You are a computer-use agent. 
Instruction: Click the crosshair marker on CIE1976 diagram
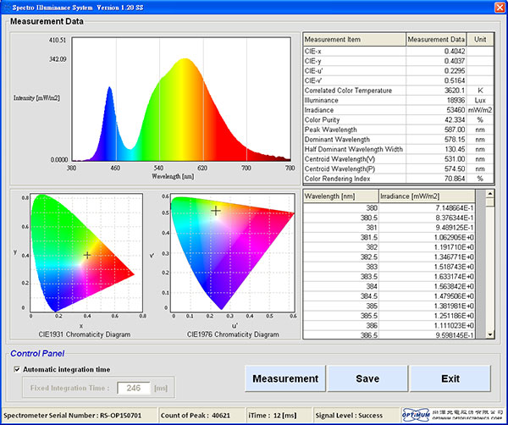(x=216, y=211)
